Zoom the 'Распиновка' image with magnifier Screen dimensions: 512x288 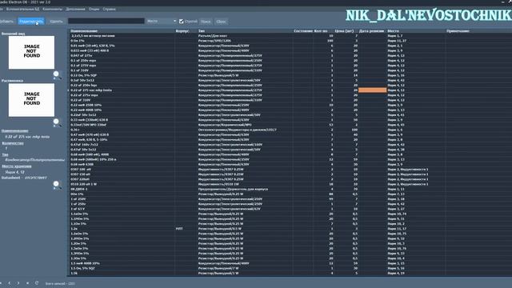(57, 122)
